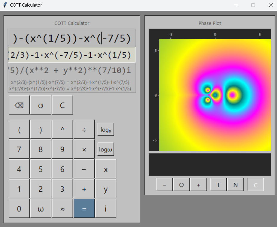The width and height of the screenshot is (277, 227).
Task: Toggle the T mode on phase plot
Action: click(218, 185)
